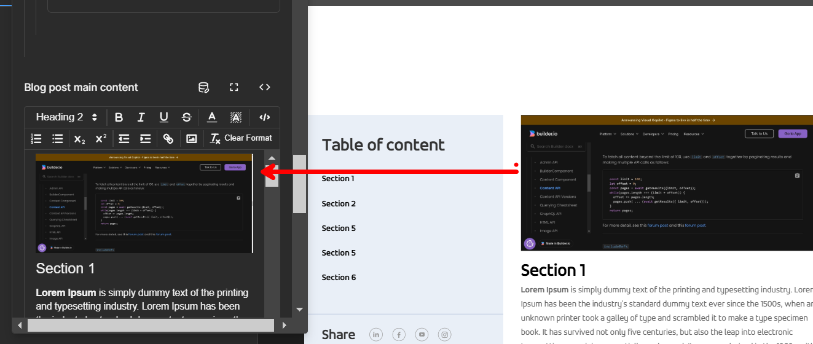Apply strikethrough to selected text
This screenshot has height=344, width=813.
[x=187, y=117]
